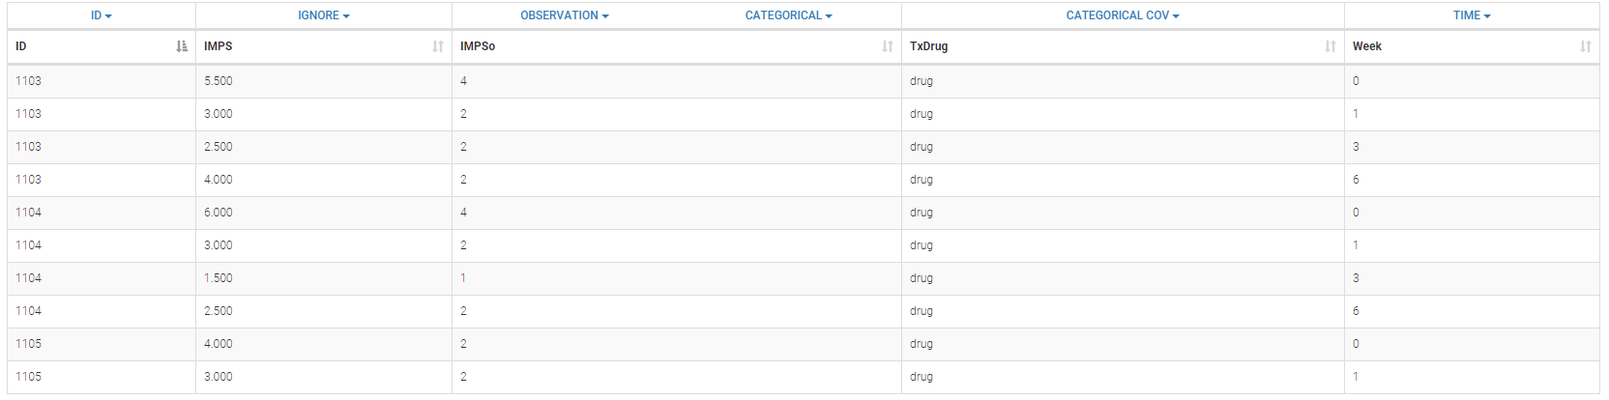The height and width of the screenshot is (400, 1609).
Task: Click the IMPS value 5.500 cell
Action: 219,81
